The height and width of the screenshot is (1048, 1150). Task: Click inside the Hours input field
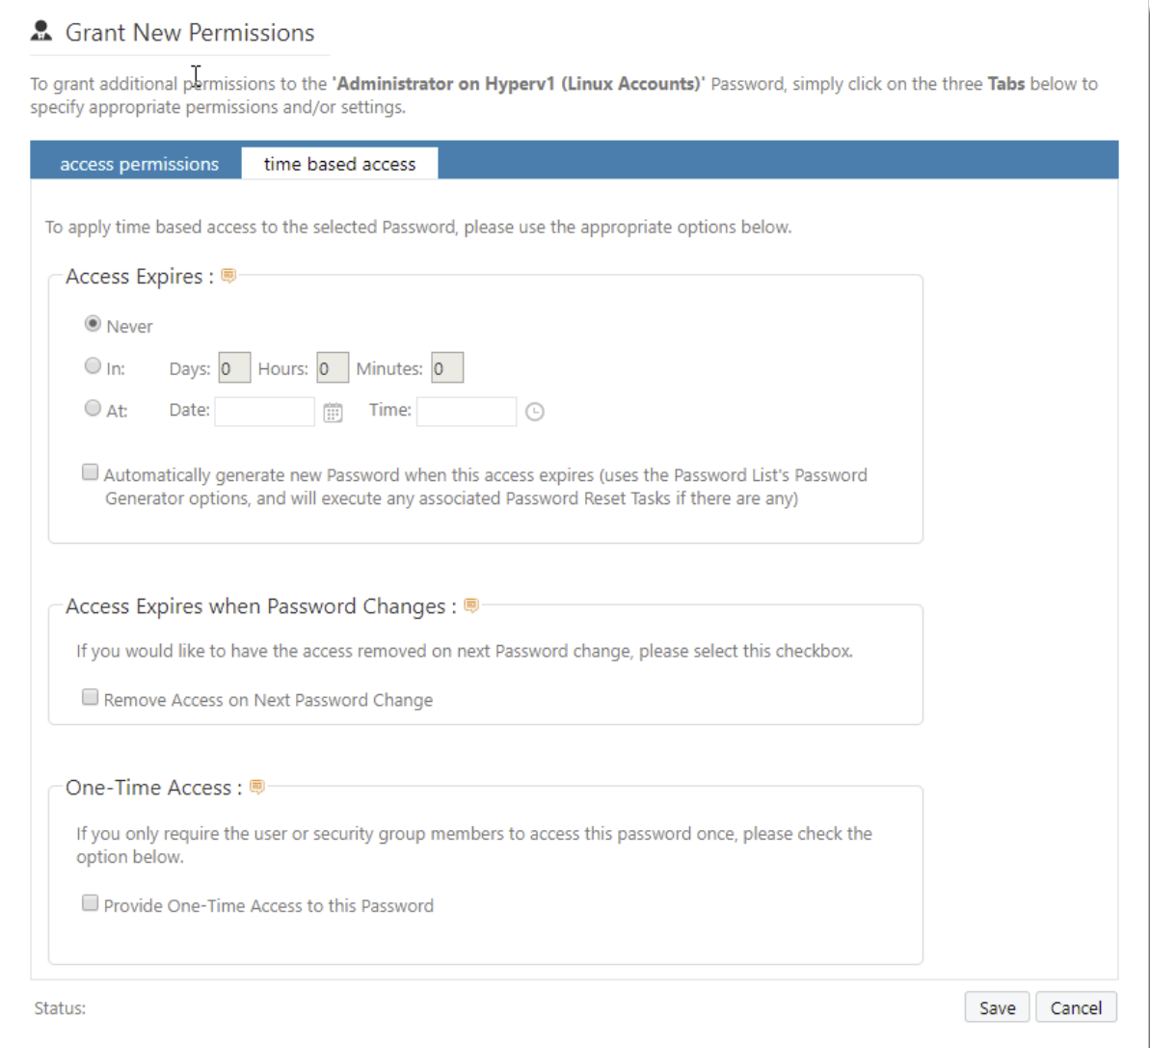click(x=332, y=366)
